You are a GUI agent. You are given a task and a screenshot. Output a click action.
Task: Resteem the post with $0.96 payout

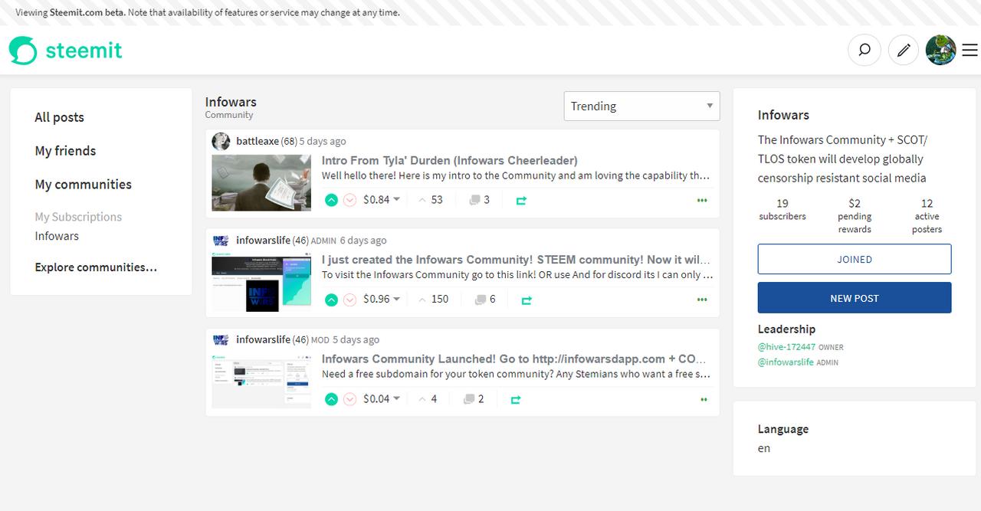coord(527,300)
